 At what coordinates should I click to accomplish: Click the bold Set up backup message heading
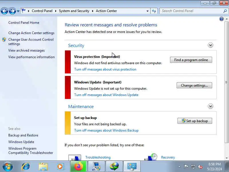coord(85,118)
